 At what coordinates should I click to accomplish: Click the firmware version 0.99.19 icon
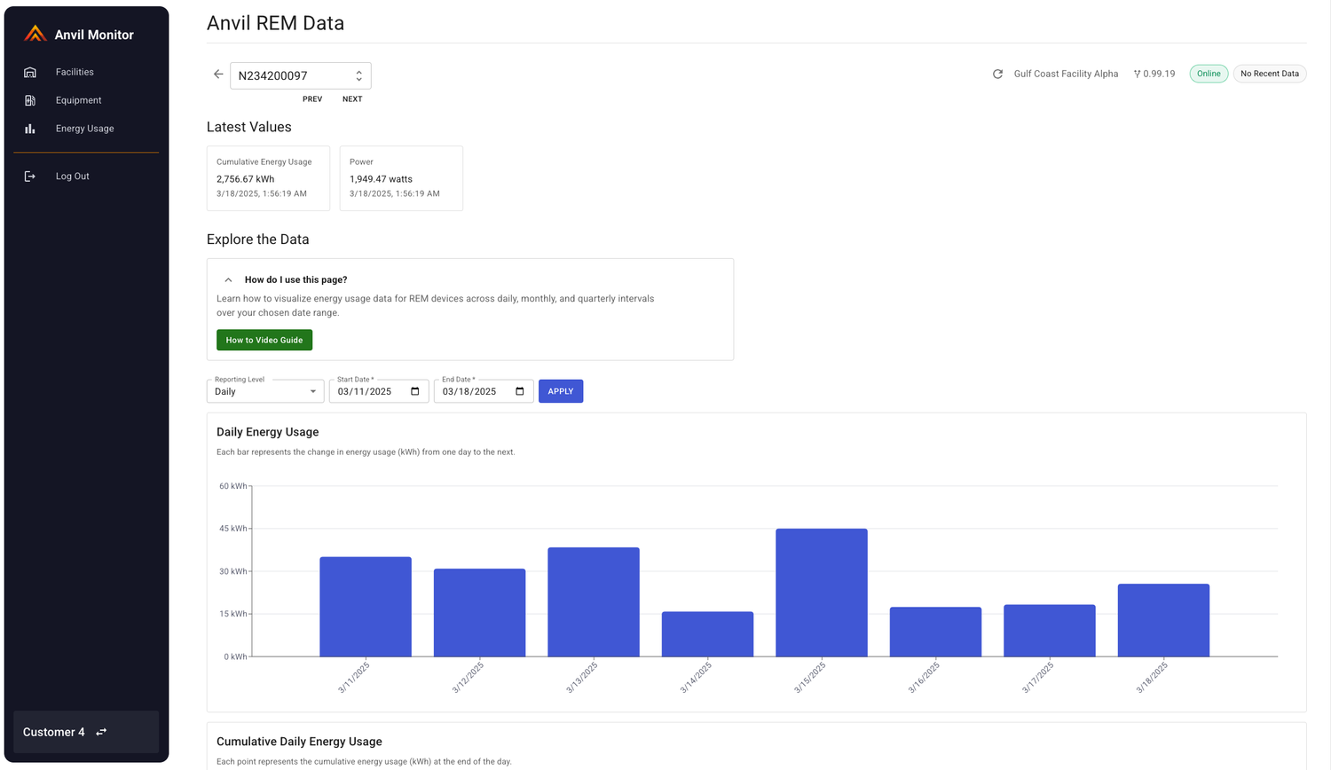click(x=1137, y=74)
